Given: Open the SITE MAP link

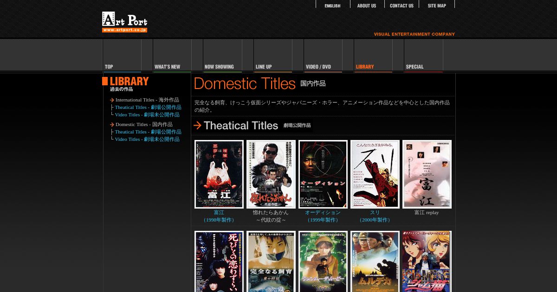Looking at the screenshot, I should (x=437, y=6).
